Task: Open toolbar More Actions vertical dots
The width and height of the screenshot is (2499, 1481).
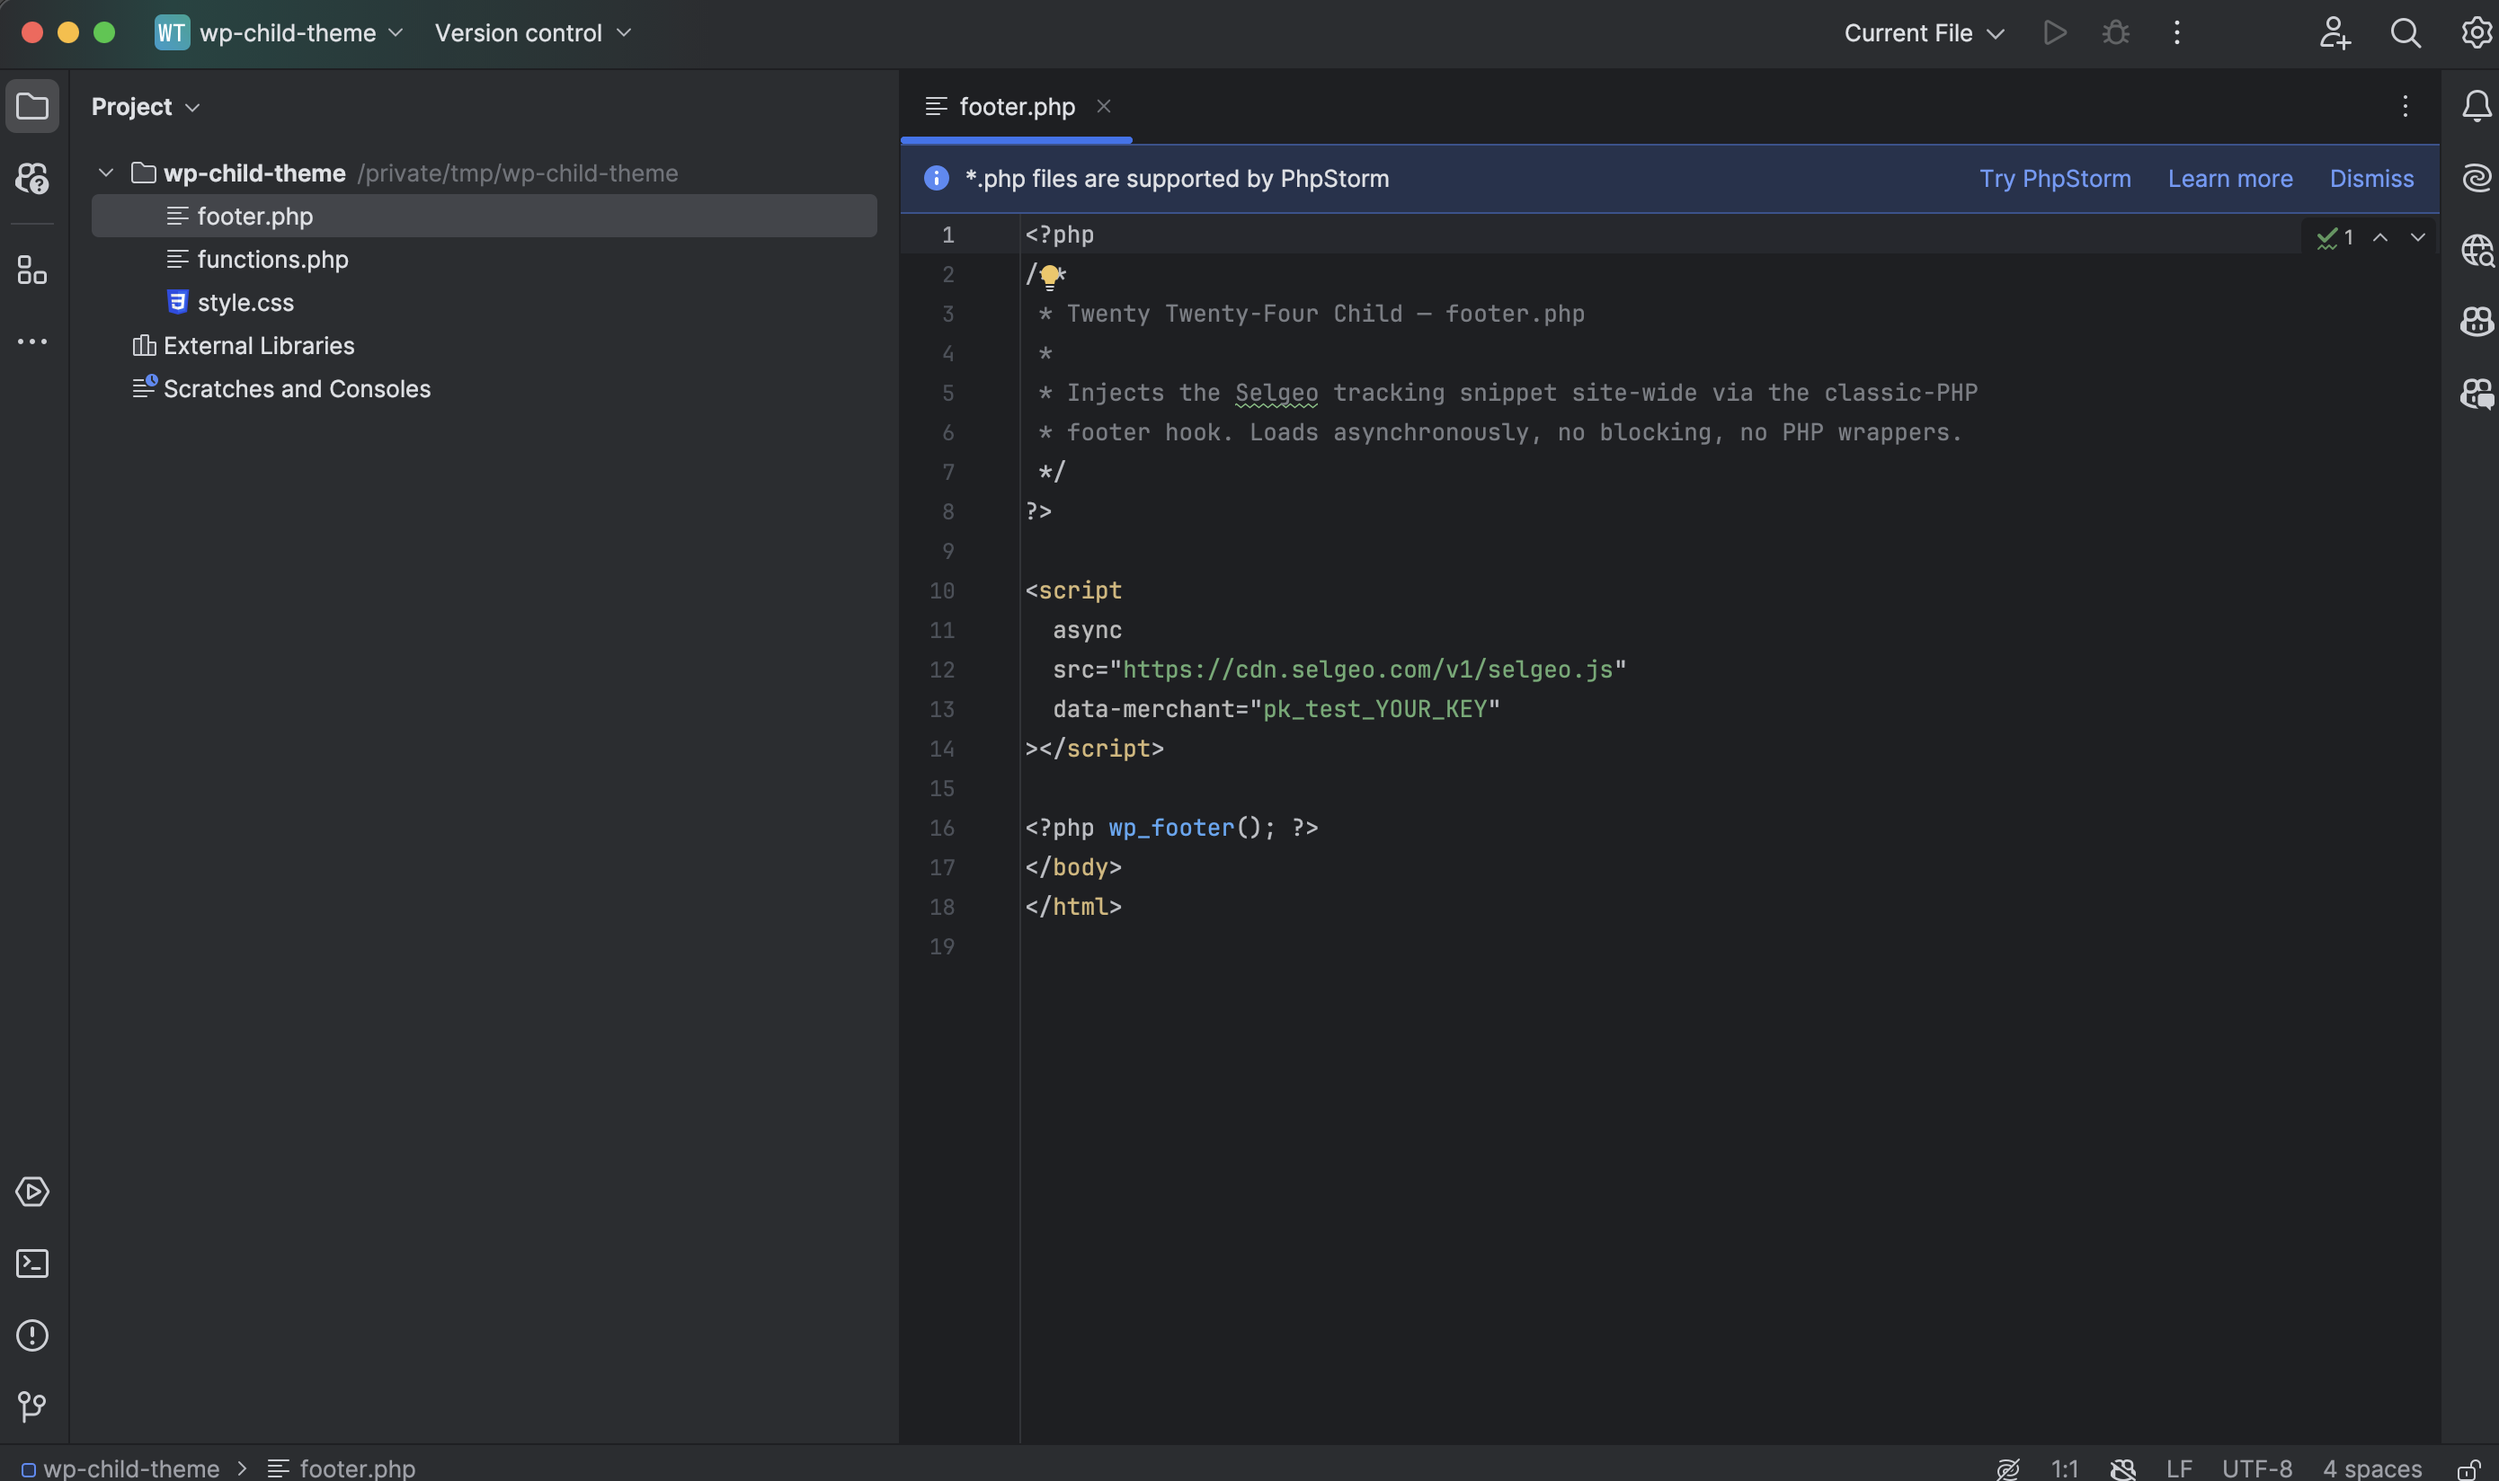Action: pyautogui.click(x=2176, y=33)
